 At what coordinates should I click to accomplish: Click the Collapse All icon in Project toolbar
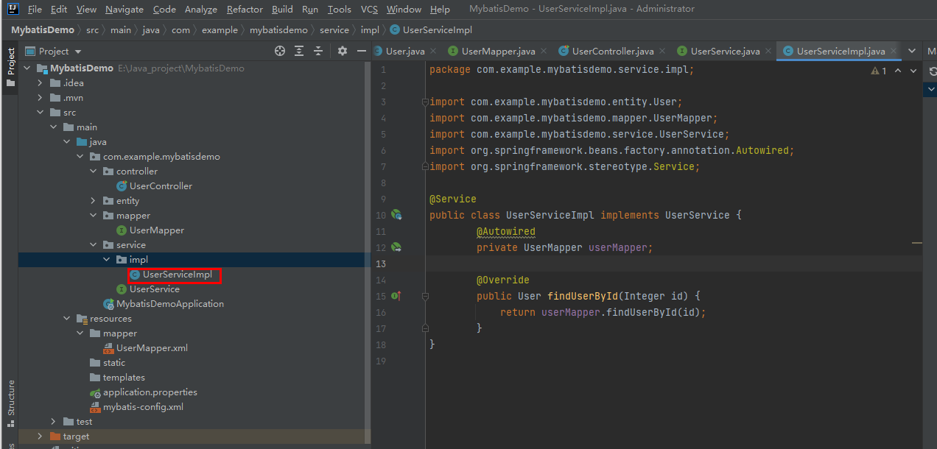pos(318,51)
